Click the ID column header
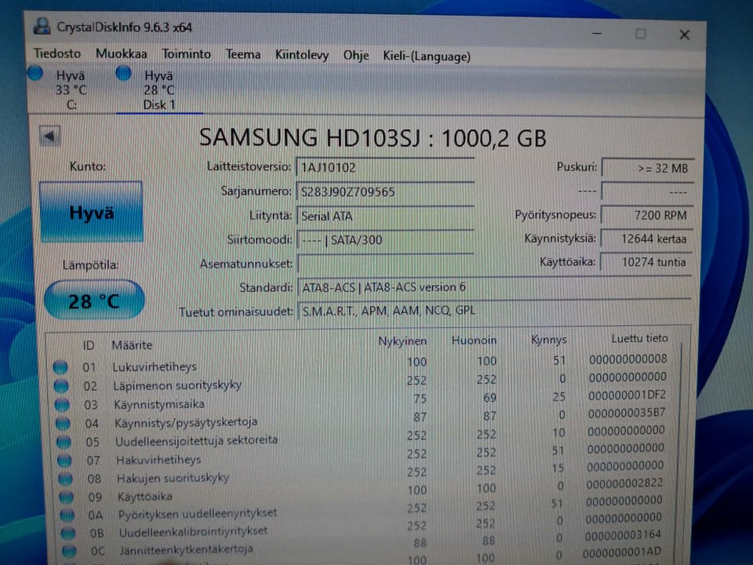The width and height of the screenshot is (753, 565). [89, 345]
